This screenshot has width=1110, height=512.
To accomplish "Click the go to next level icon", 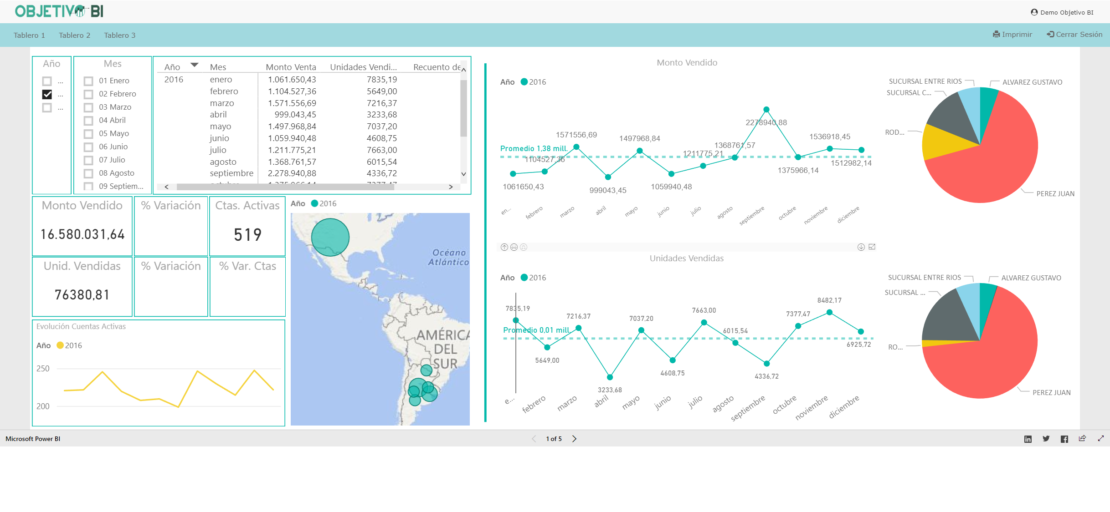I will coord(514,247).
